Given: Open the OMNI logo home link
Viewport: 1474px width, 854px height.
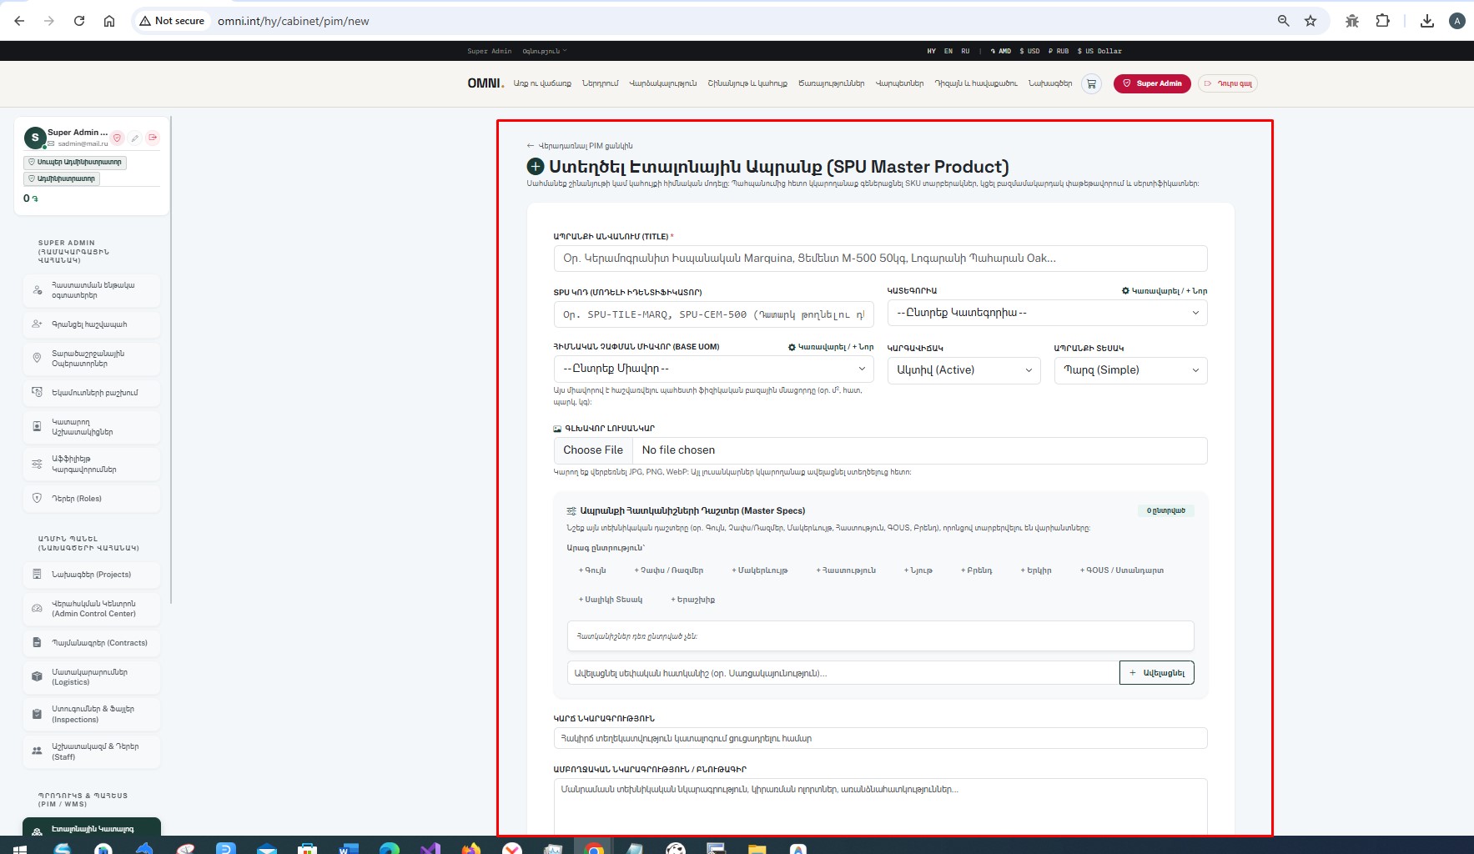Looking at the screenshot, I should pyautogui.click(x=485, y=83).
